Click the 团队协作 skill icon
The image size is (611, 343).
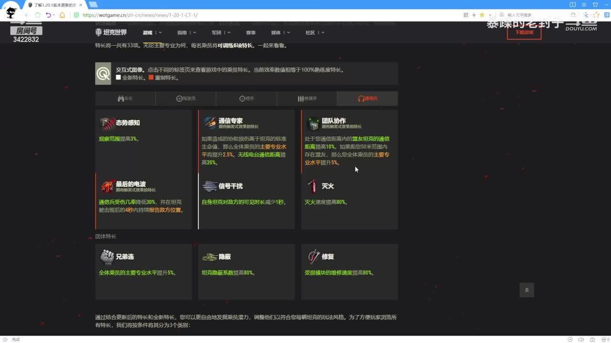[x=313, y=123]
